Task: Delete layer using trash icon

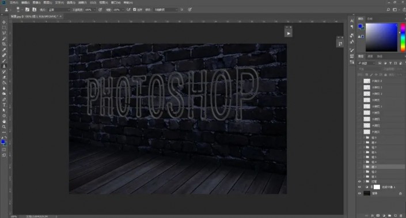Action: [401, 216]
